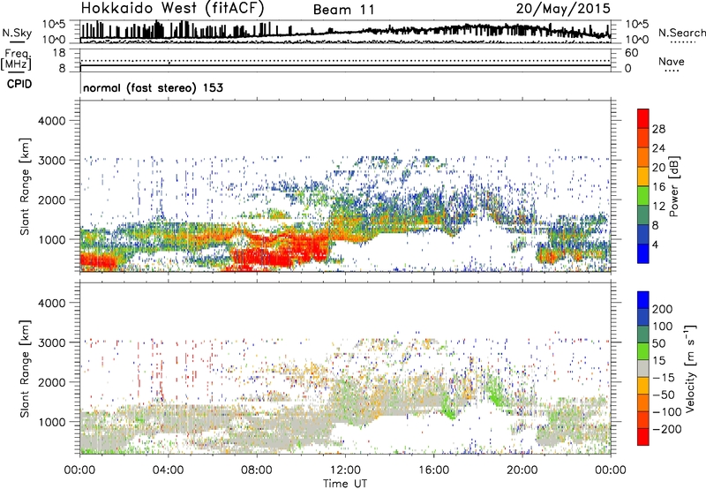This screenshot has height=489, width=706.
Task: Click the '28' tick on the Power scale
Action: [x=658, y=129]
